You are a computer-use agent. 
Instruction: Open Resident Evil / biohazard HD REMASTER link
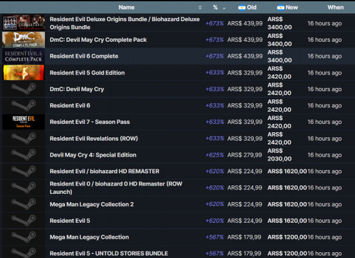tap(104, 171)
